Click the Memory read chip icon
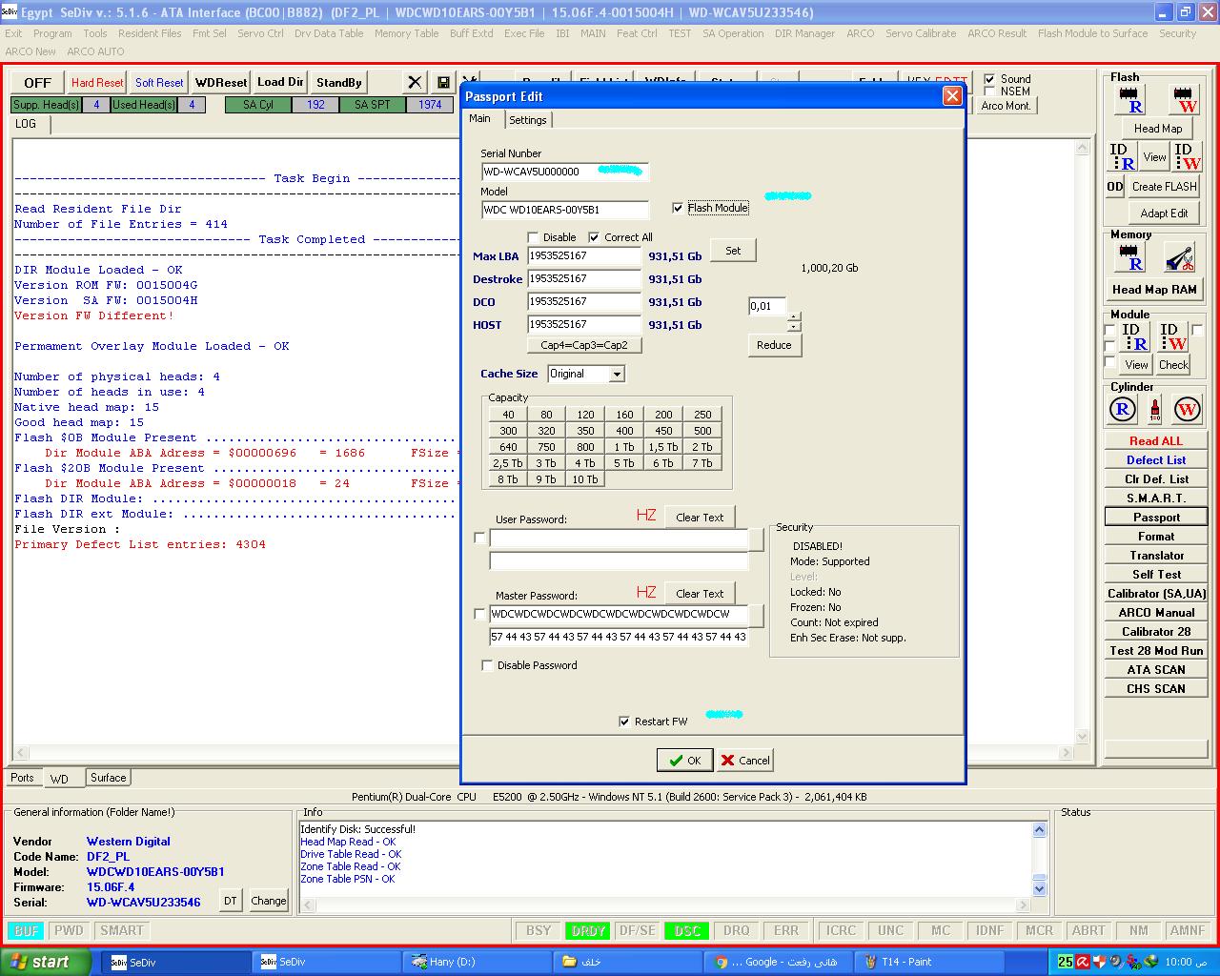The height and width of the screenshot is (976, 1220). click(1130, 257)
